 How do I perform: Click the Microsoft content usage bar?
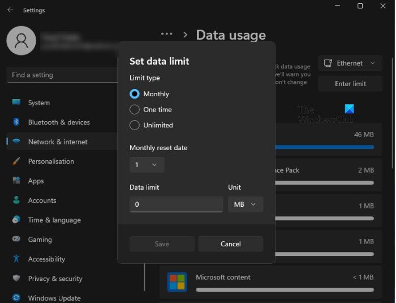(x=285, y=289)
